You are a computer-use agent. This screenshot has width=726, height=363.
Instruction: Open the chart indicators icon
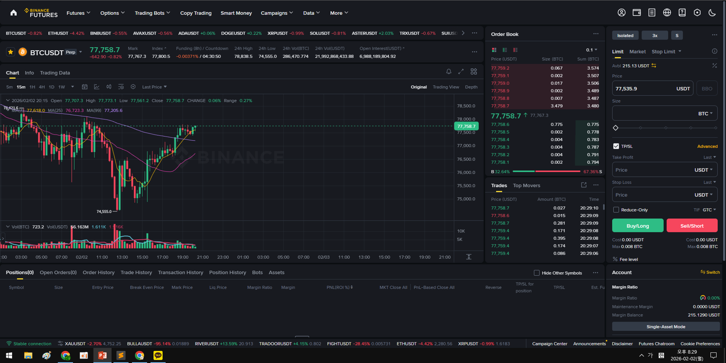[97, 87]
